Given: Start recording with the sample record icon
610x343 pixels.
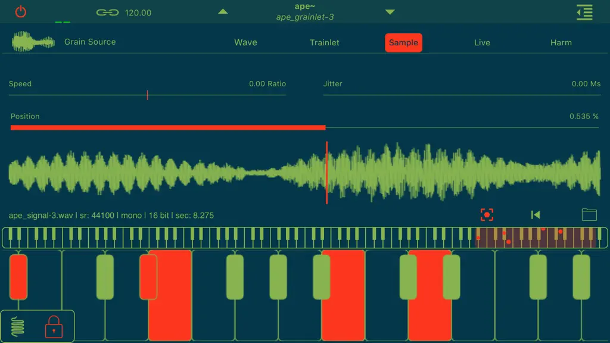Looking at the screenshot, I should 487,214.
